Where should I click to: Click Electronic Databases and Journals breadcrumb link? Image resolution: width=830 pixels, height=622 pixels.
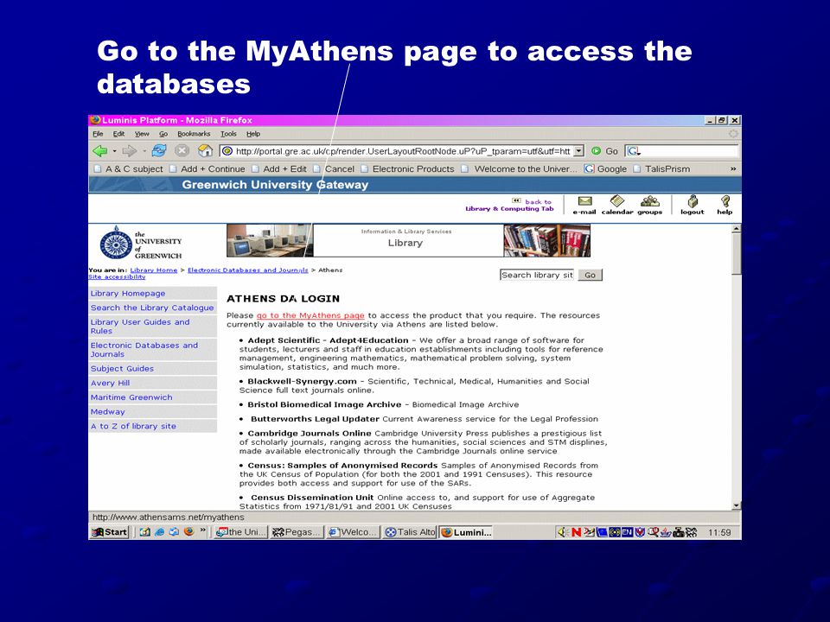(248, 270)
